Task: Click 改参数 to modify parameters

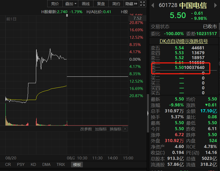Action: (x=86, y=129)
